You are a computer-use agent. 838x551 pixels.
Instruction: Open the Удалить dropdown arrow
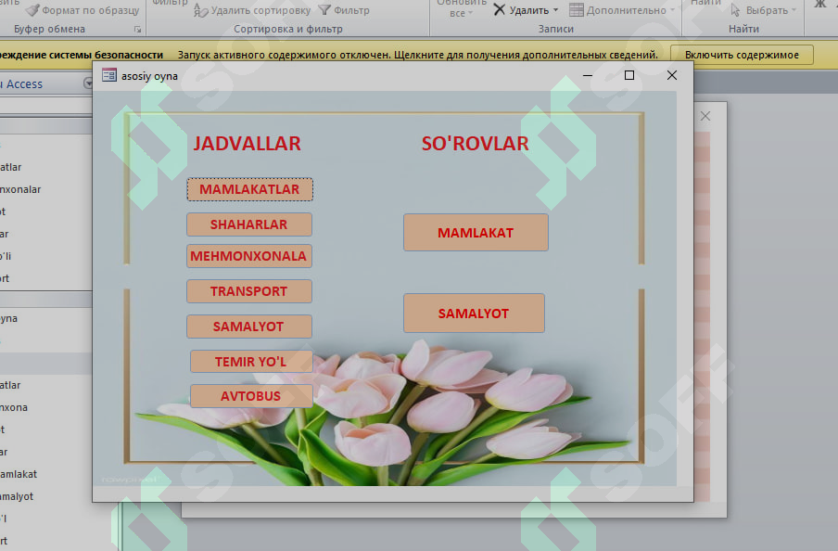coord(556,10)
